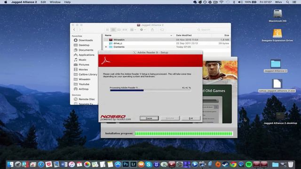Open iTunes from the Dock
Screen dimensions: 301x169
click(71, 164)
